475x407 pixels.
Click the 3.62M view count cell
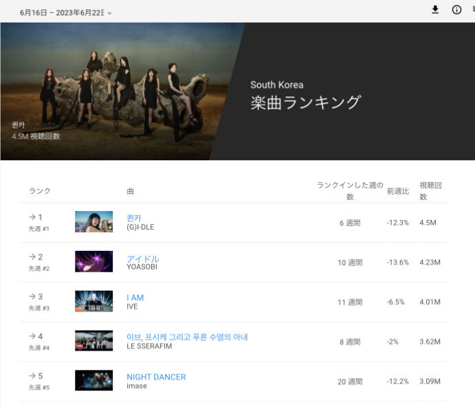point(430,342)
